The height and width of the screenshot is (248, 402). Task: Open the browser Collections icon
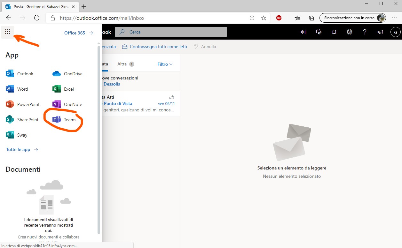[311, 18]
